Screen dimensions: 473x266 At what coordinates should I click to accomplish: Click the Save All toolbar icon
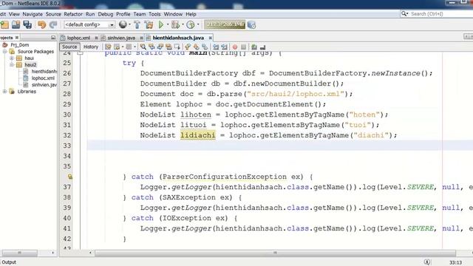click(27, 24)
